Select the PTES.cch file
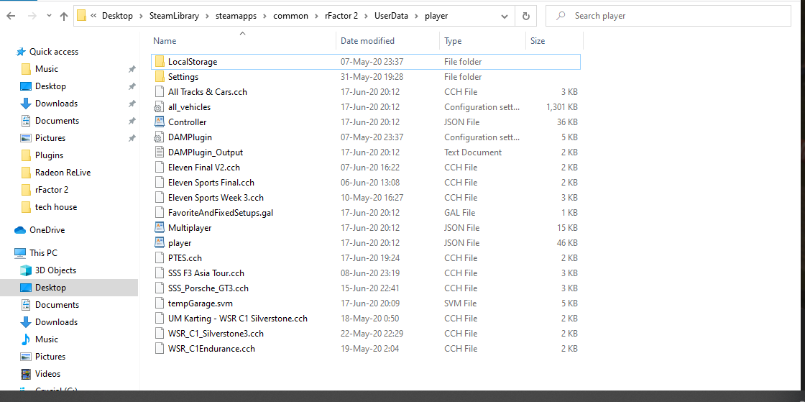Viewport: 805px width, 402px height. pyautogui.click(x=185, y=257)
